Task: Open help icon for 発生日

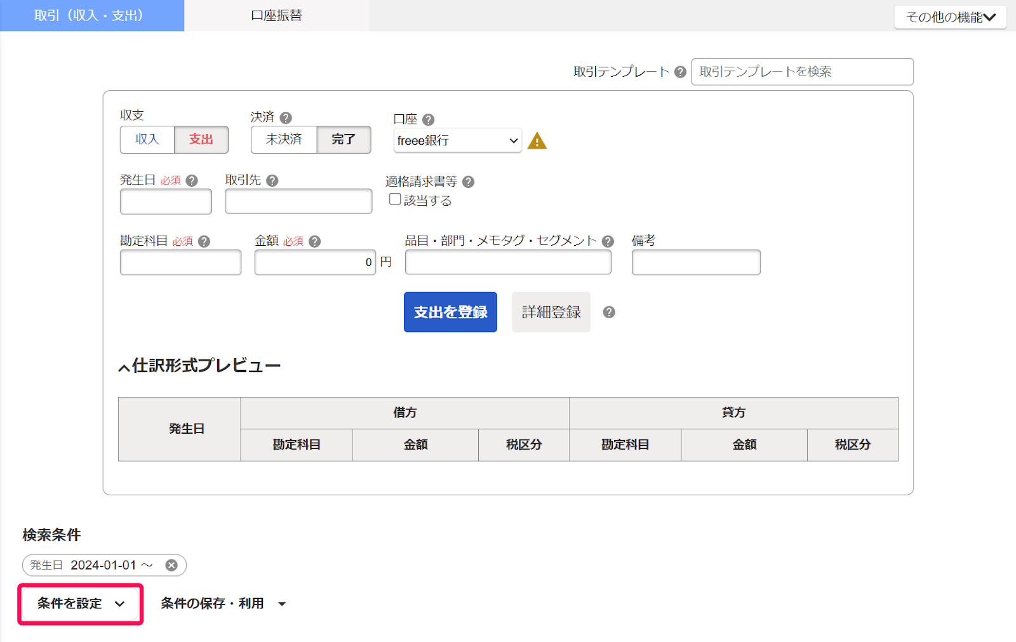Action: click(192, 180)
